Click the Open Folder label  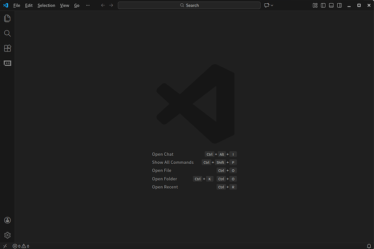click(x=164, y=179)
